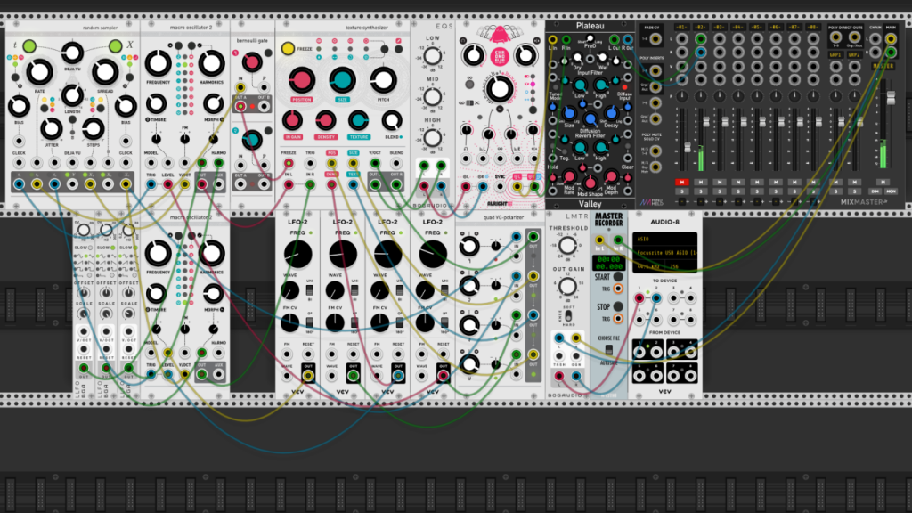Viewport: 912px width, 513px height.
Task: Click the blue Size knob on Plateau
Action: (569, 114)
